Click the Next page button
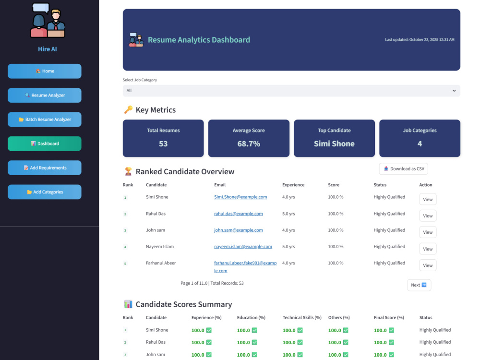 pyautogui.click(x=419, y=285)
